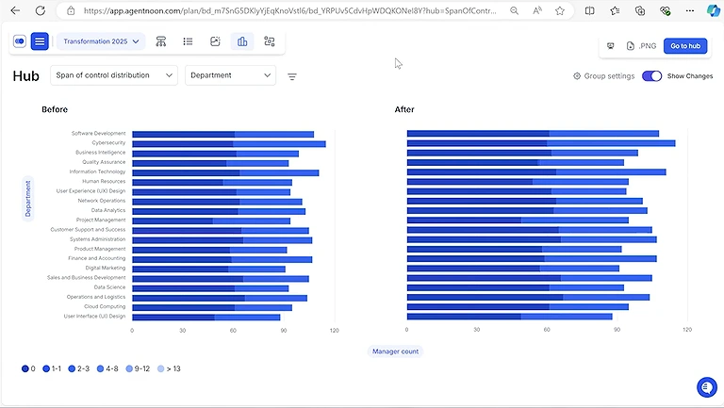Click Systems Administration label

coord(97,239)
